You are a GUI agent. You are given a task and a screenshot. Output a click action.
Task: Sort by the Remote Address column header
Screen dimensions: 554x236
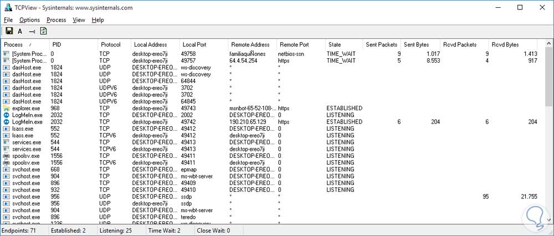[x=252, y=44]
